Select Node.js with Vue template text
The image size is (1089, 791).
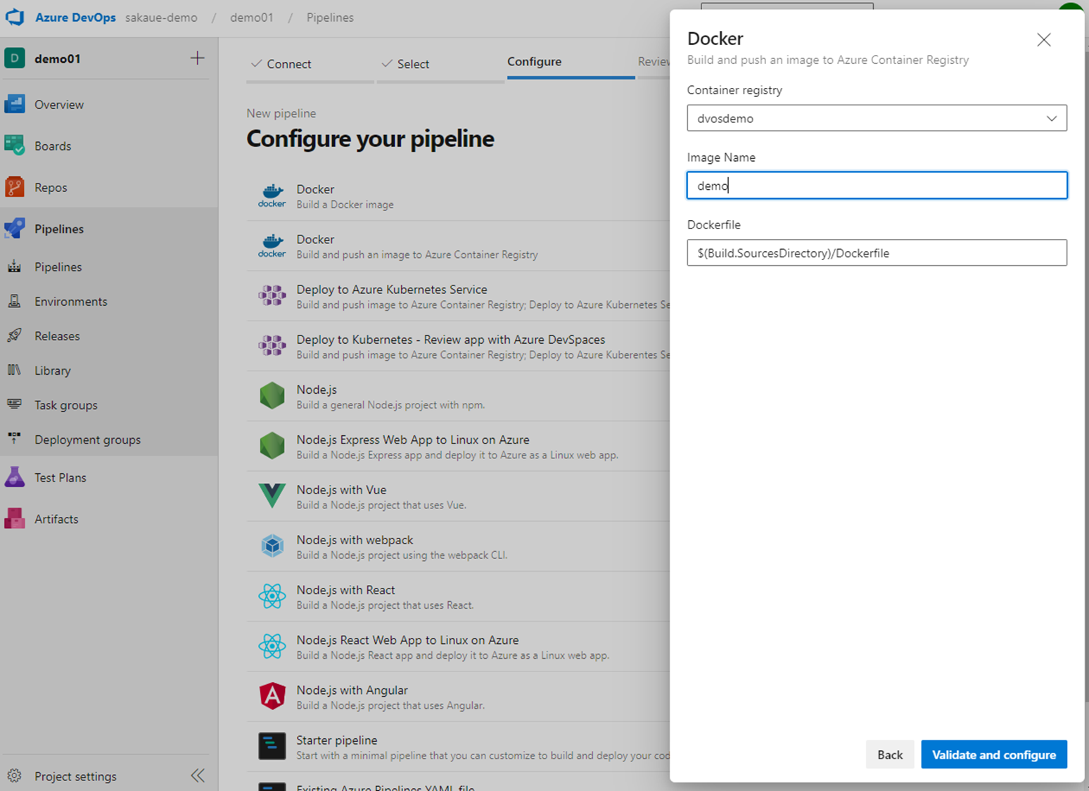coord(341,489)
